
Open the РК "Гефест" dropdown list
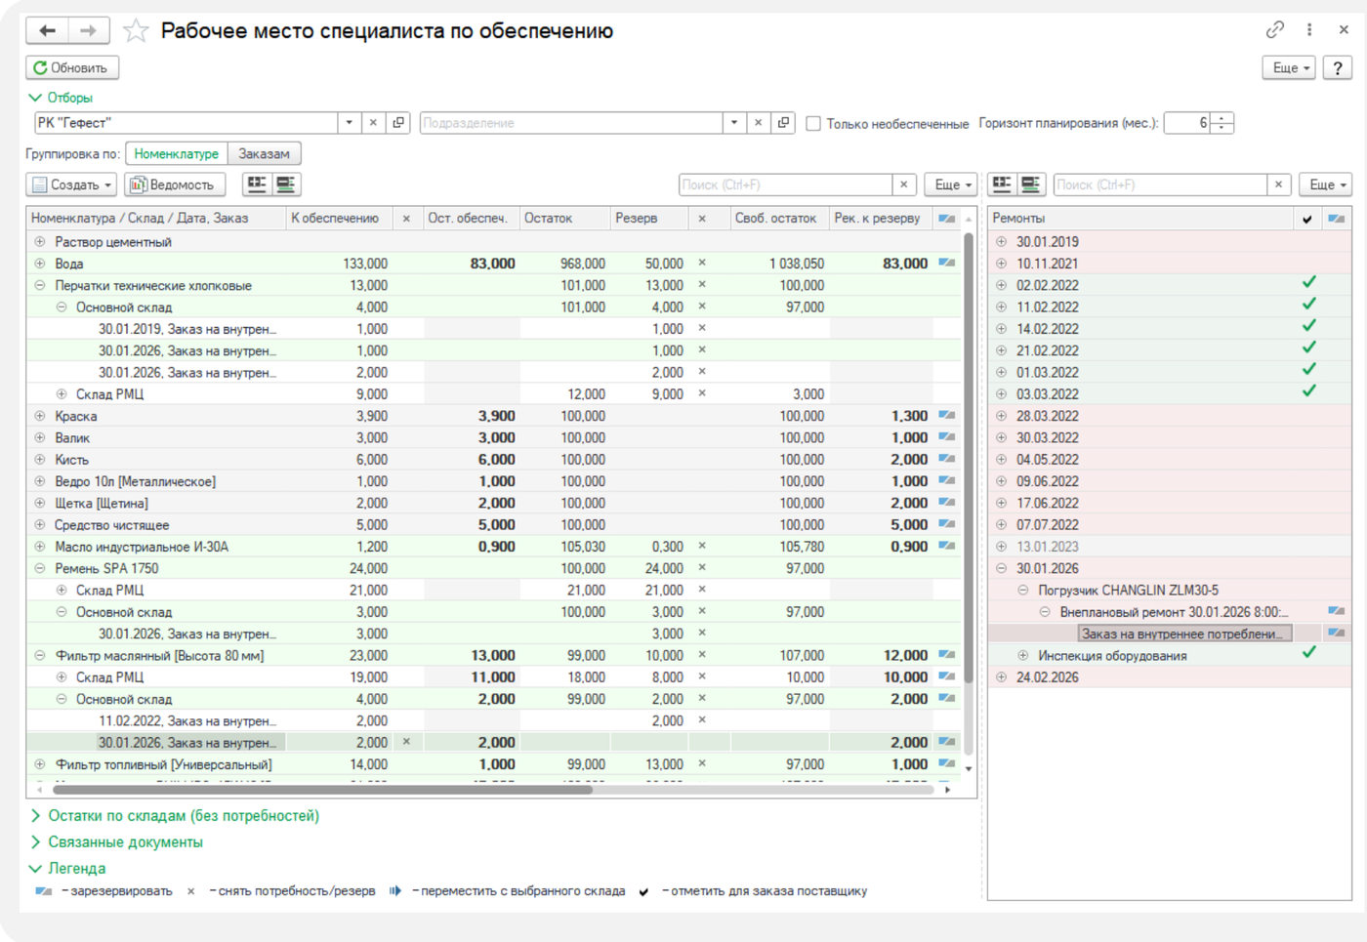click(349, 123)
